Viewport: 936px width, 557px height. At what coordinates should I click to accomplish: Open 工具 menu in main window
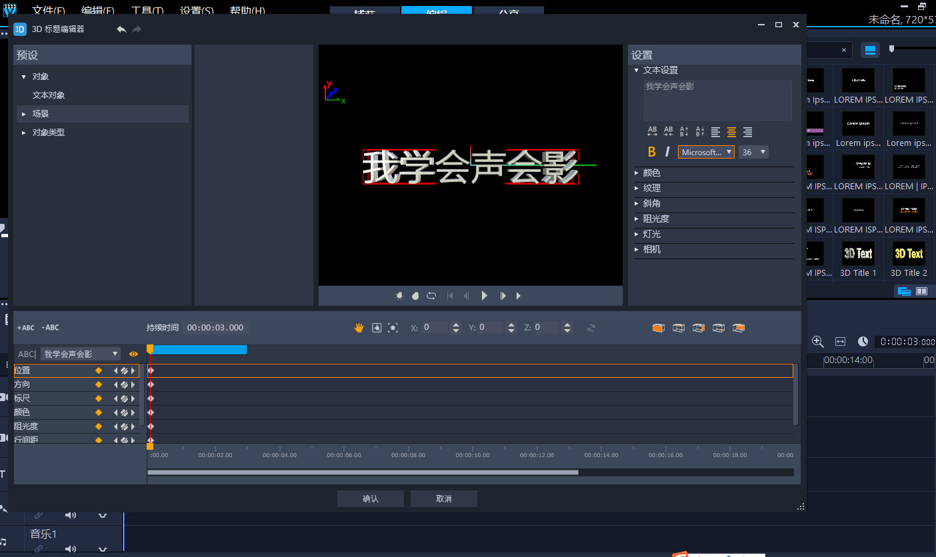(147, 11)
